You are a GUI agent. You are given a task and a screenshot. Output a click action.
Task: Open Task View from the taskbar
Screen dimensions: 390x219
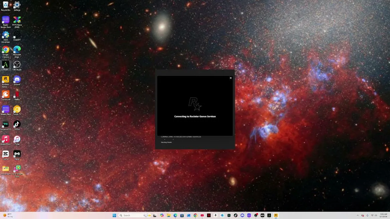155,215
